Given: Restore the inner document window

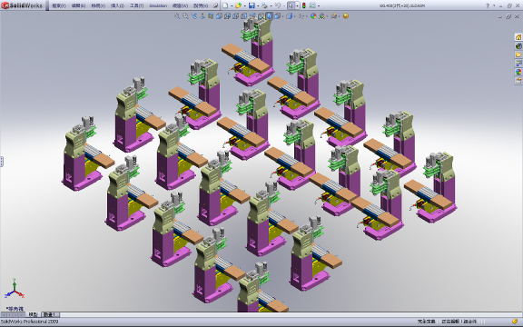Looking at the screenshot, I should click(508, 16).
